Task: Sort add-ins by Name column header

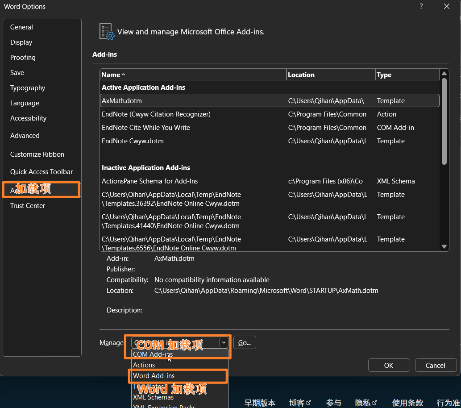Action: click(193, 75)
